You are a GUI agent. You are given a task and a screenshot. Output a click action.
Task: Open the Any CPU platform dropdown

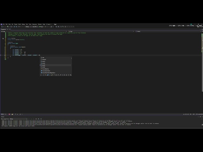(35, 27)
